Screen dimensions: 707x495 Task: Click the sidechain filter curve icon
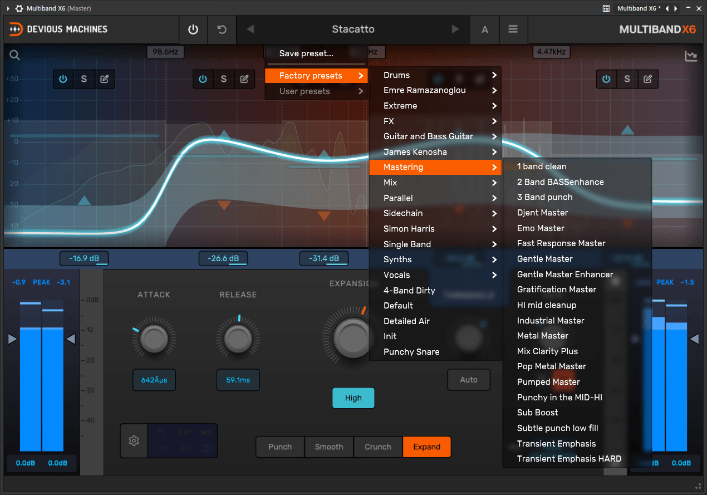tap(161, 432)
